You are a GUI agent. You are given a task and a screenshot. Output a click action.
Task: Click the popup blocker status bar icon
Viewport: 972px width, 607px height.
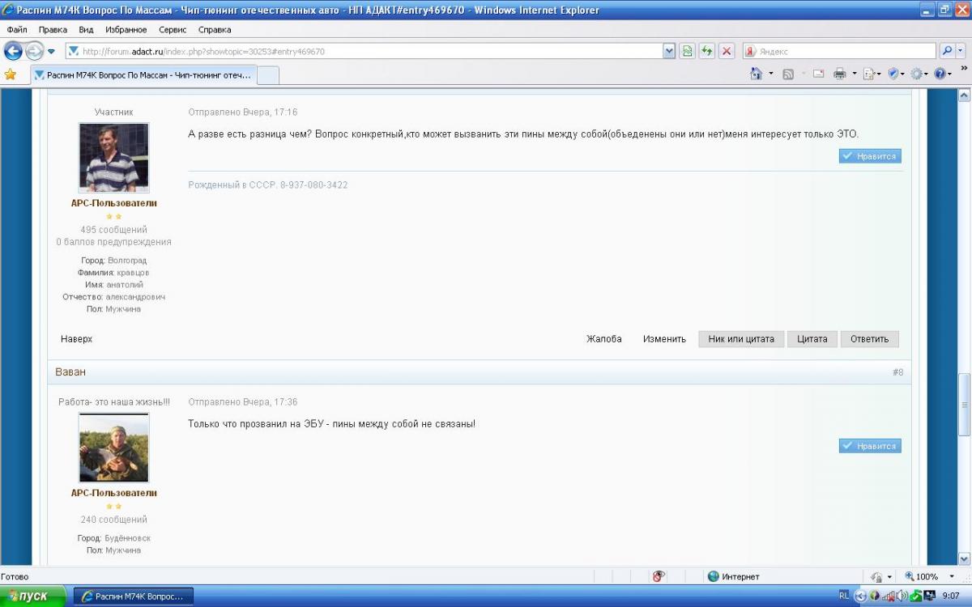659,576
